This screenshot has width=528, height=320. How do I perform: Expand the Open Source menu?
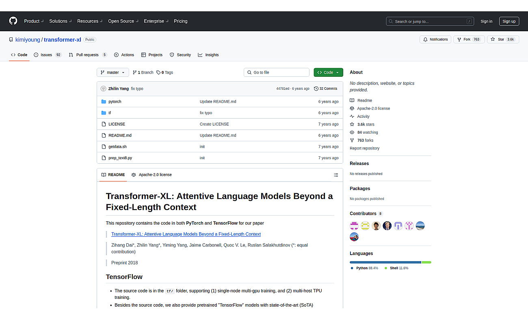123,21
